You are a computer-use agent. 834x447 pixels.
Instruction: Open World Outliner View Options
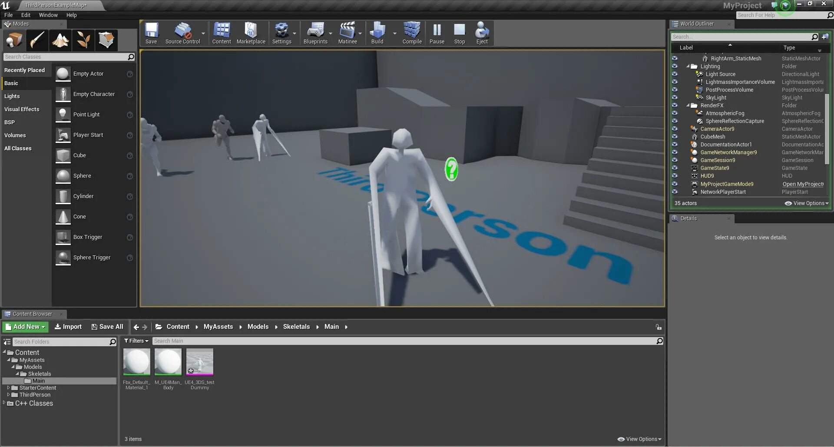[x=807, y=203]
